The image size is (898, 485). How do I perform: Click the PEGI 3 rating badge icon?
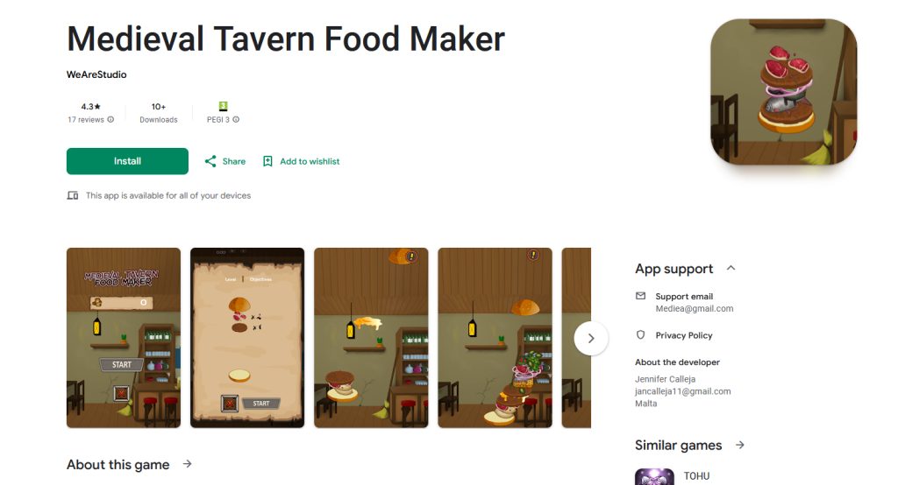pyautogui.click(x=224, y=106)
